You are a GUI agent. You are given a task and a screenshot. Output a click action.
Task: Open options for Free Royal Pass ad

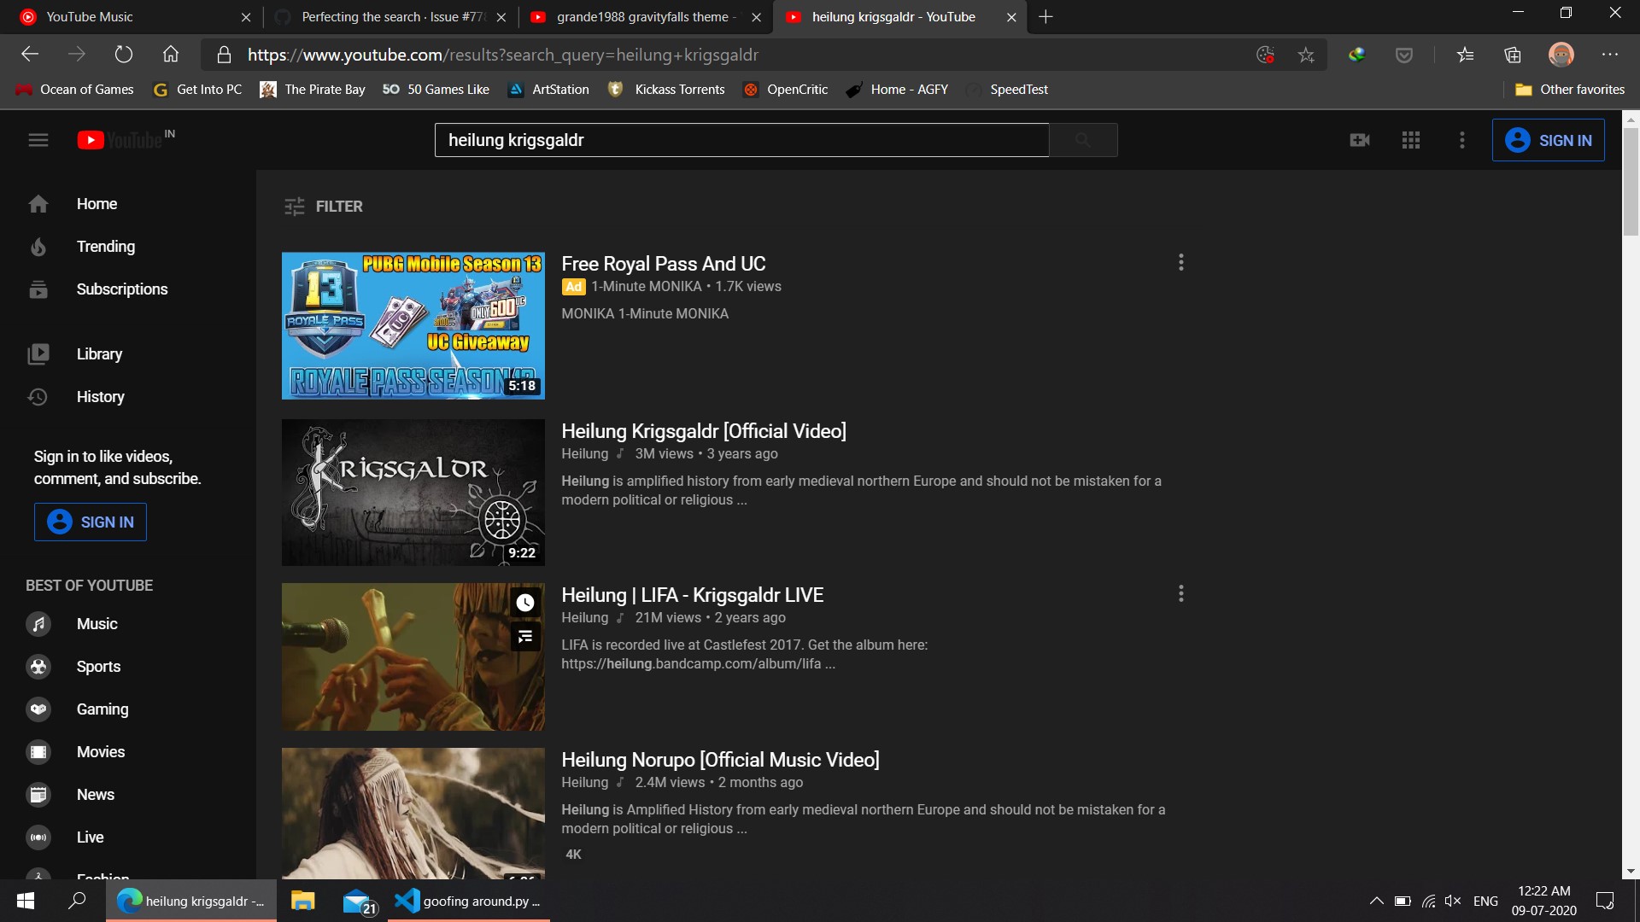[x=1181, y=263]
